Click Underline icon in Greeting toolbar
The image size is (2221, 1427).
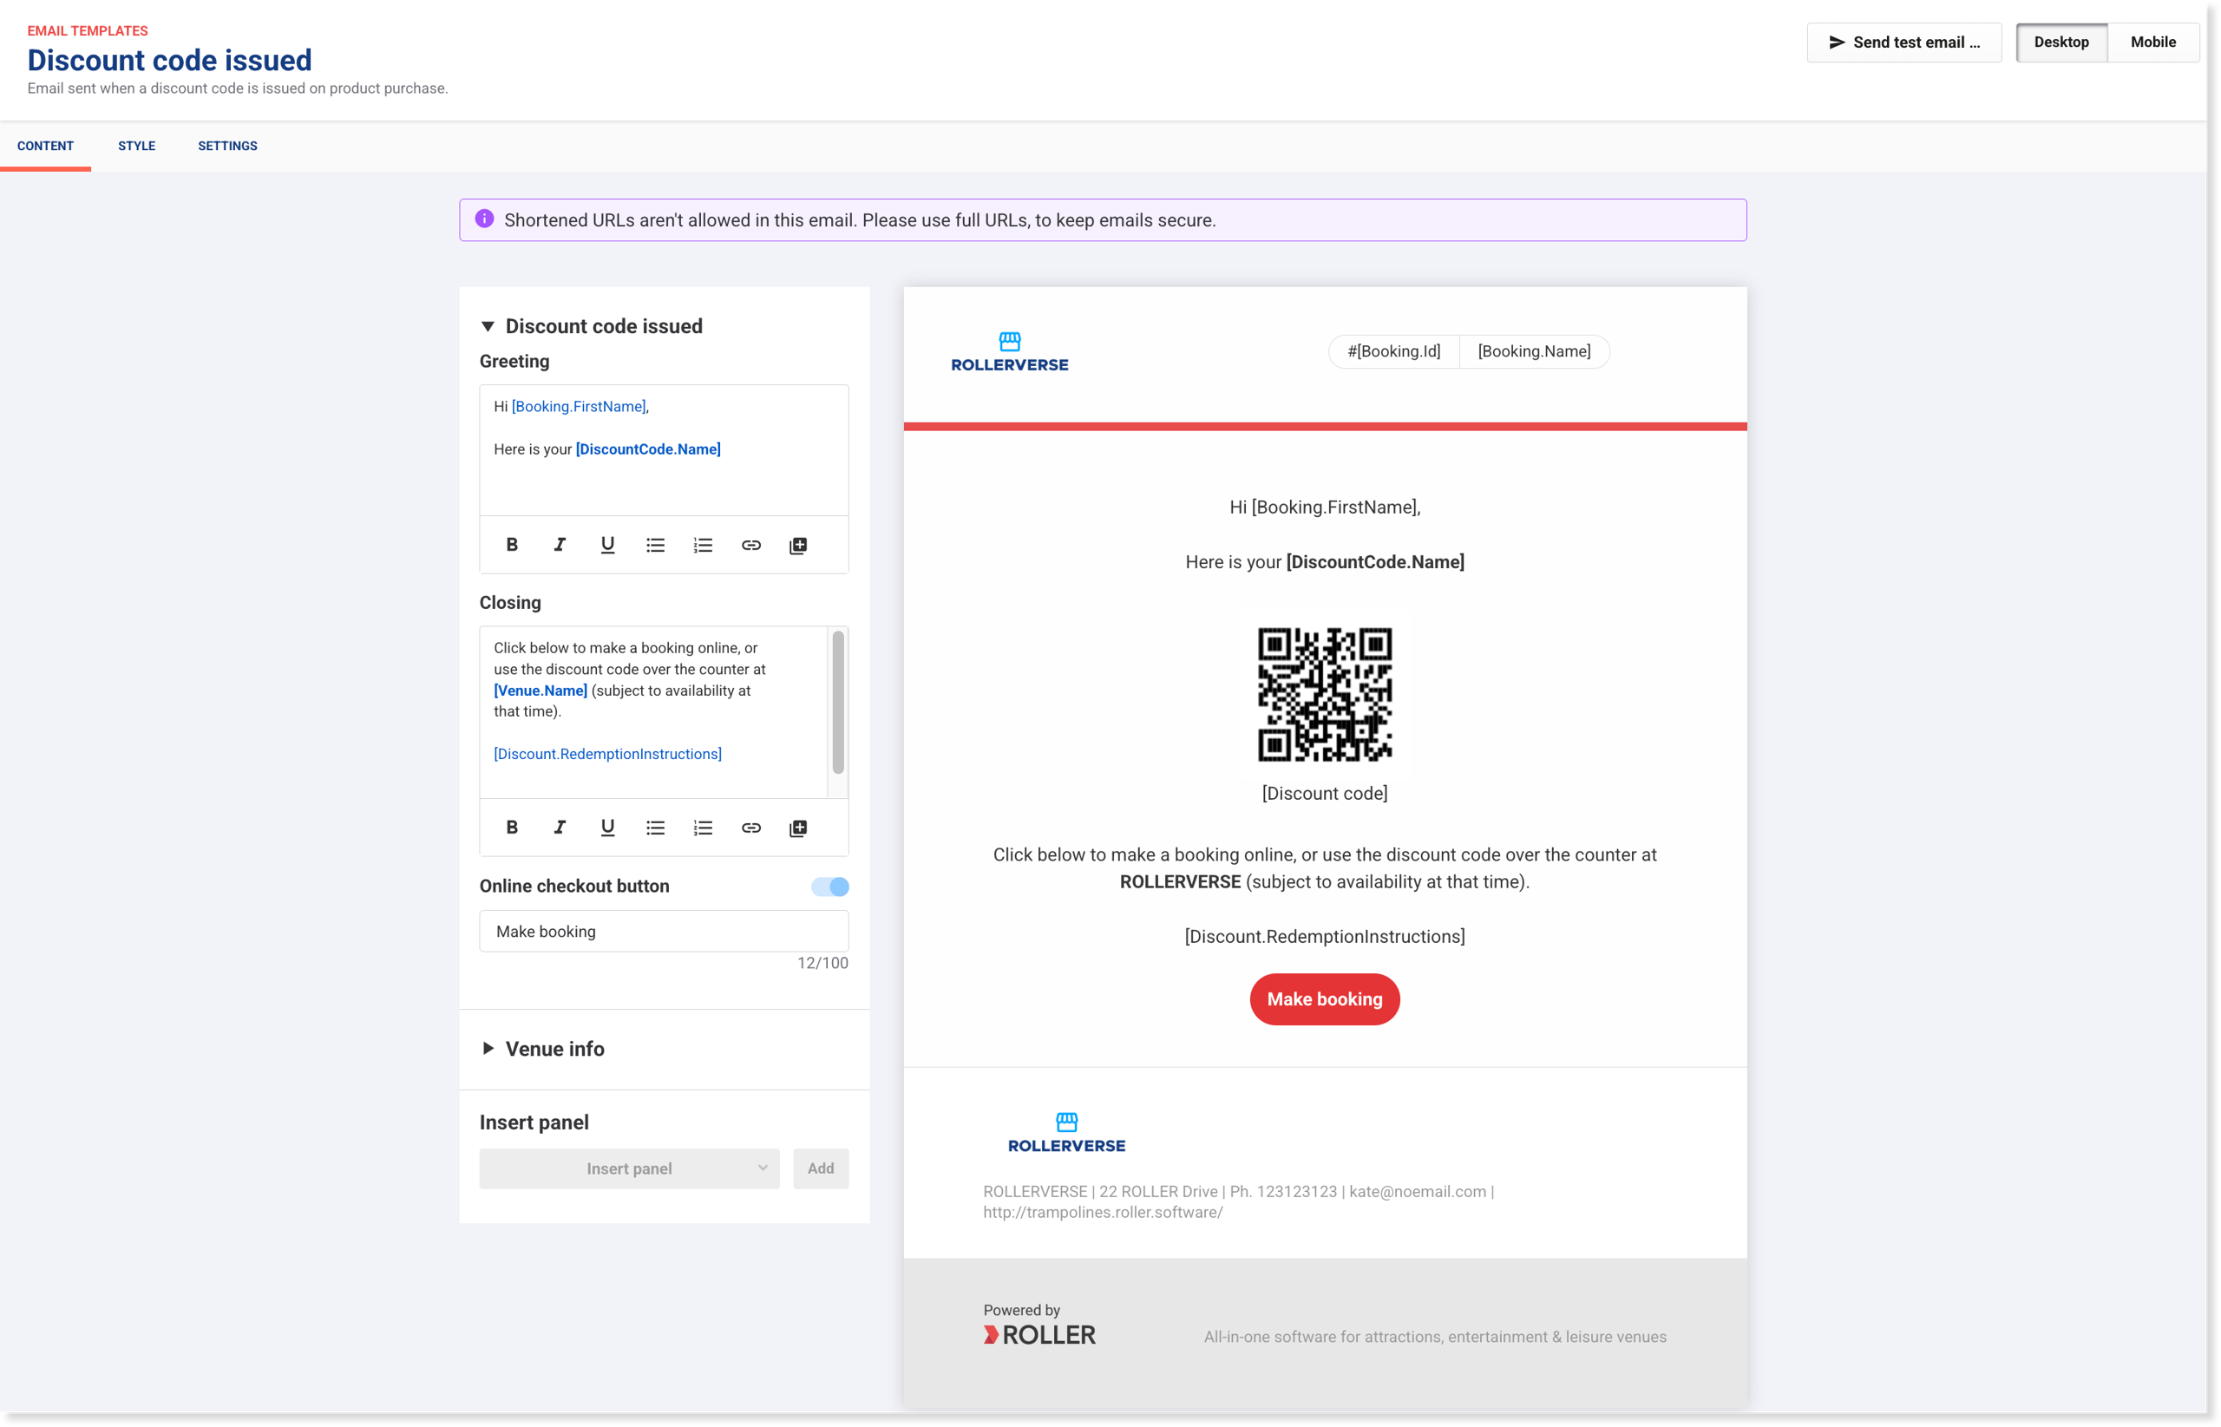tap(607, 545)
